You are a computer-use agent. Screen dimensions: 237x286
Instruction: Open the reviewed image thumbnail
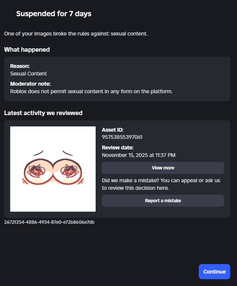(x=53, y=169)
